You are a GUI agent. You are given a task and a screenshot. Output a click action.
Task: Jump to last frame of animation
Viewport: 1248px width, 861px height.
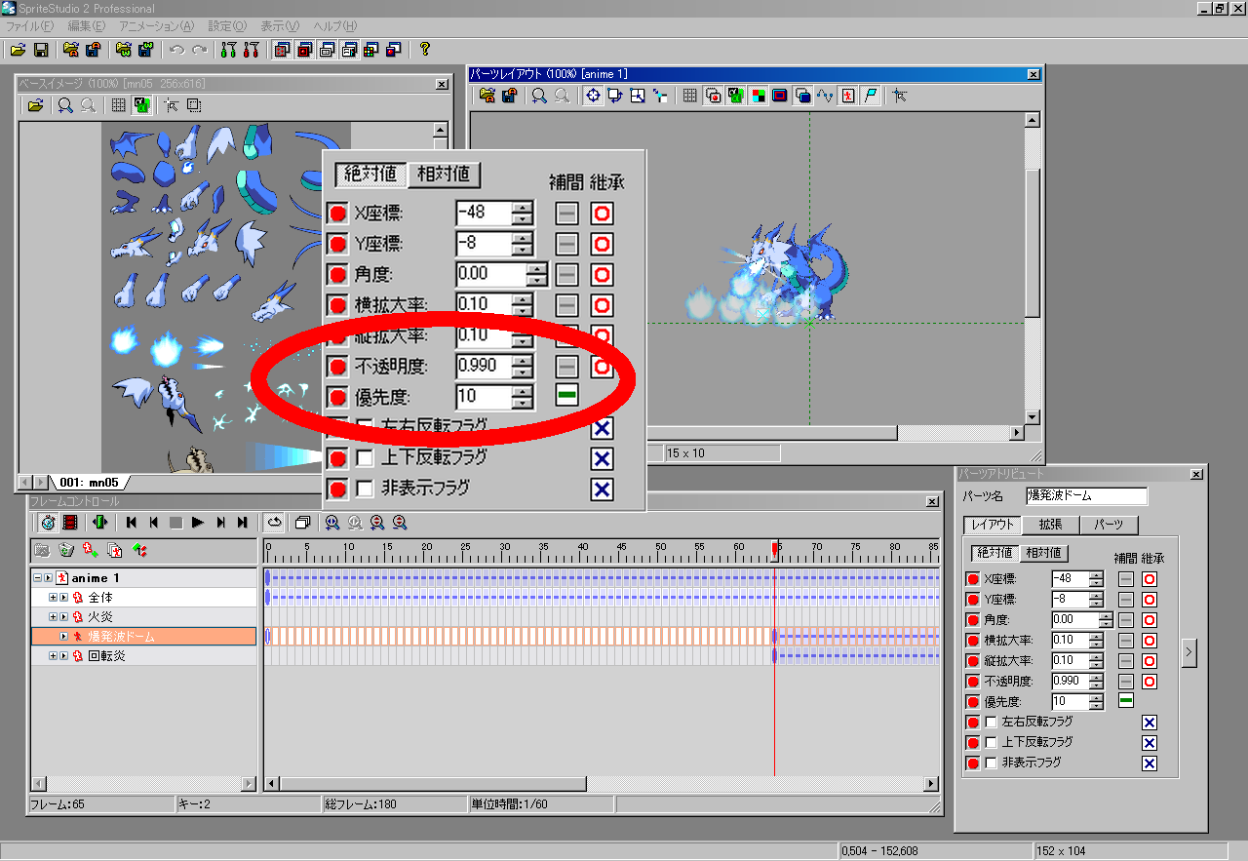click(243, 523)
